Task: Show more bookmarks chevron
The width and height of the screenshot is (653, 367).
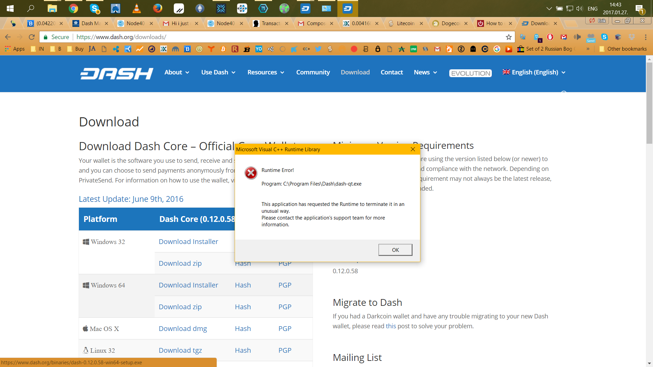Action: pyautogui.click(x=588, y=49)
